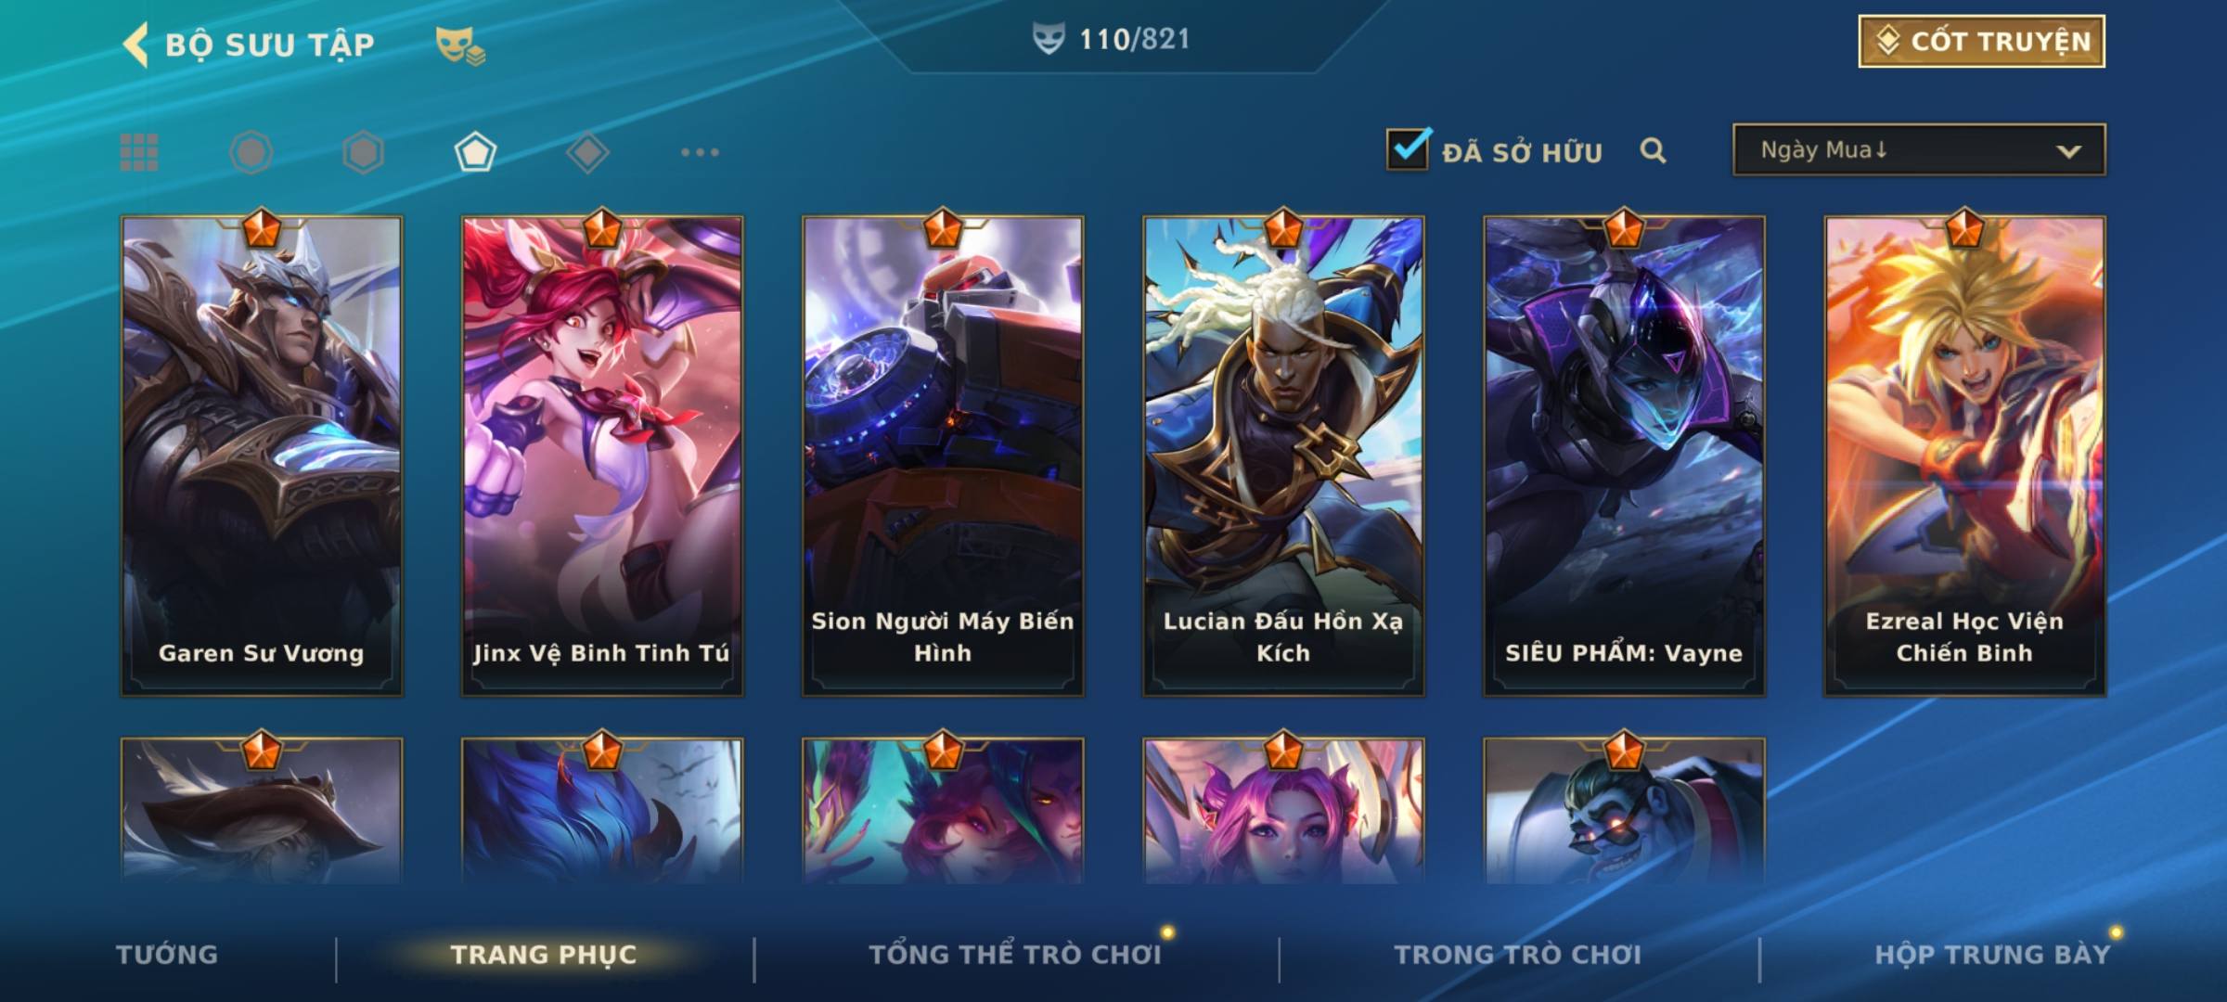This screenshot has width=2227, height=1002.
Task: Open the Ngày Mua sort dropdown
Action: 1919,149
